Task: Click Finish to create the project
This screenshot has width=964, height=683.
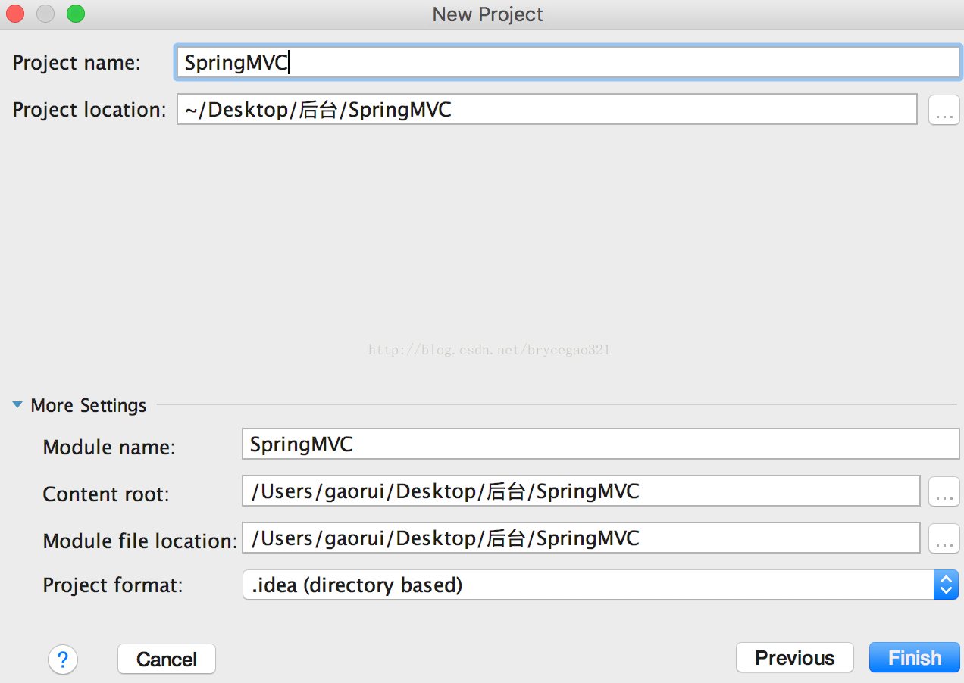Action: pos(915,657)
